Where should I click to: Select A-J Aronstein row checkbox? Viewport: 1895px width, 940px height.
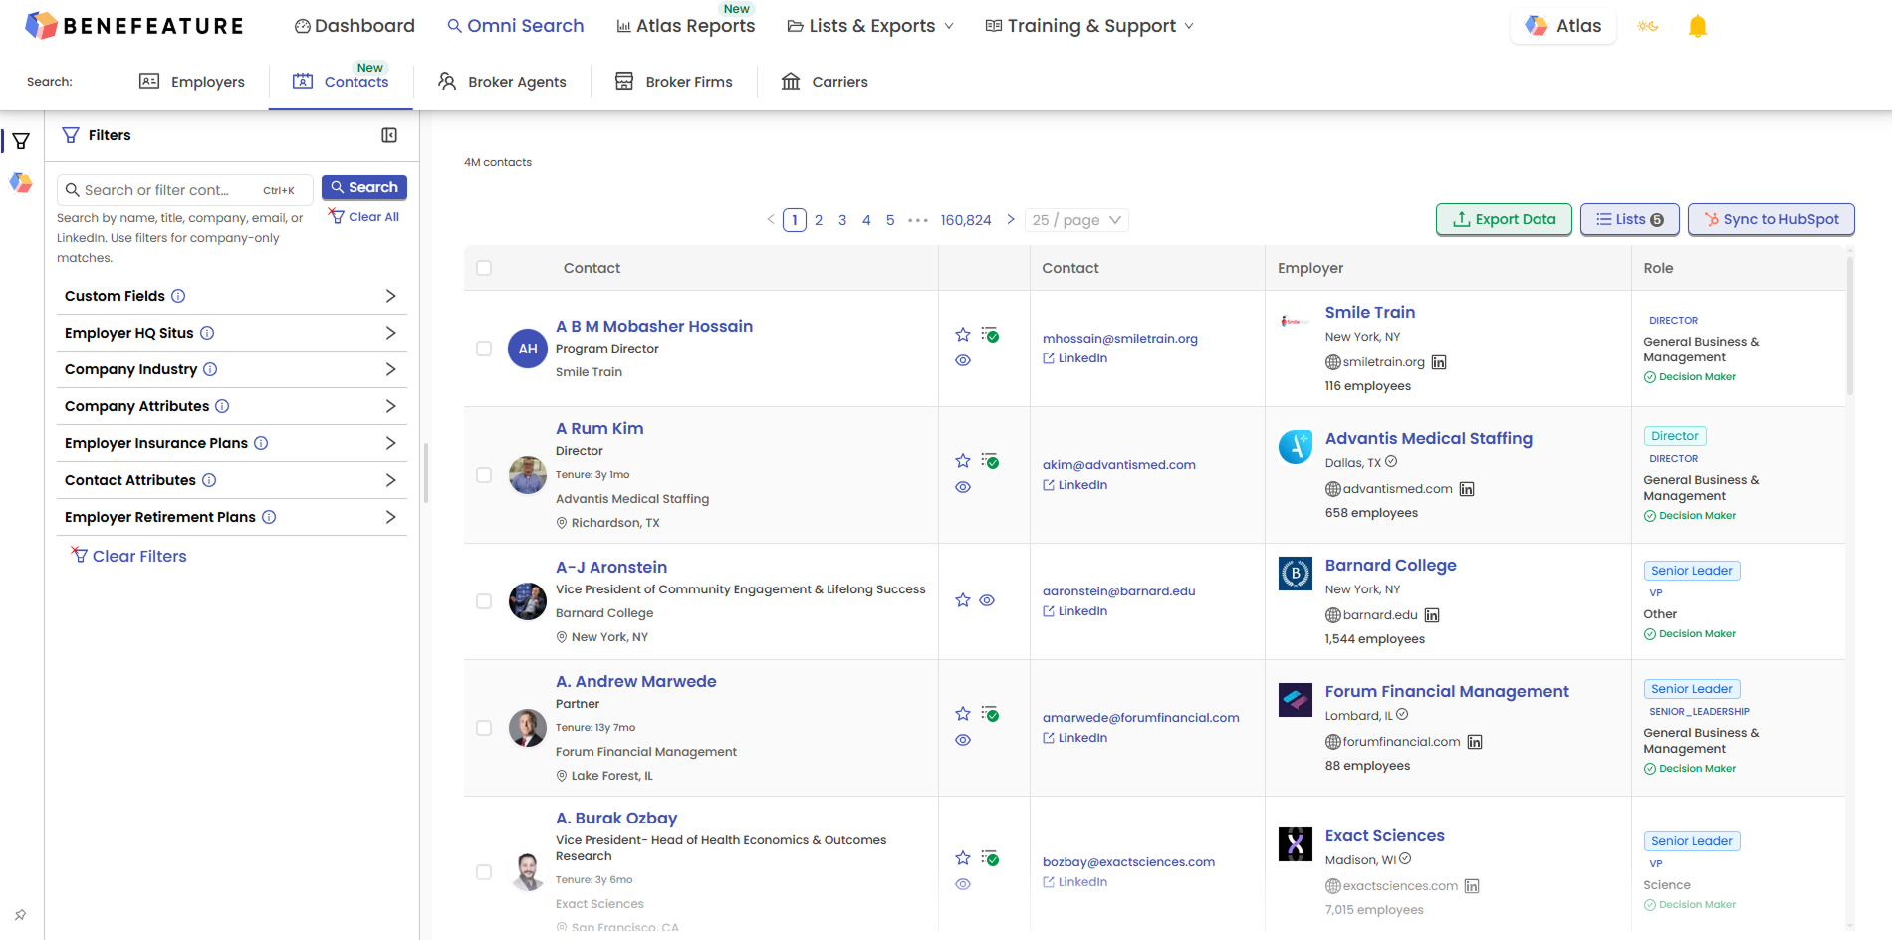click(x=484, y=601)
